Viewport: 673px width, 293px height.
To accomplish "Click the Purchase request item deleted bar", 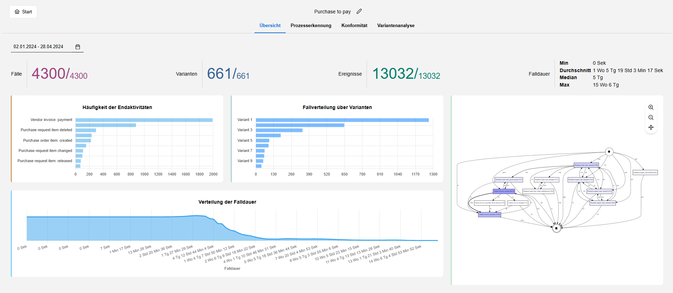I will [x=86, y=130].
